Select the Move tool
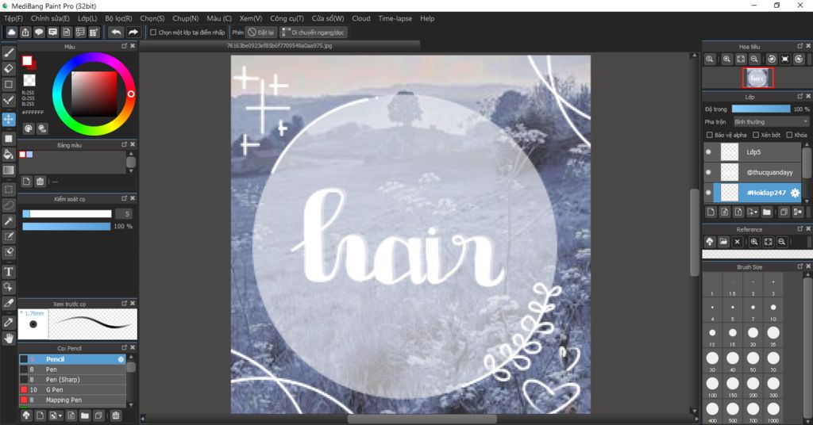813x425 pixels. [x=9, y=120]
